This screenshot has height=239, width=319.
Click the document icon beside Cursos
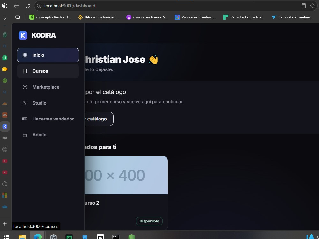(25, 71)
